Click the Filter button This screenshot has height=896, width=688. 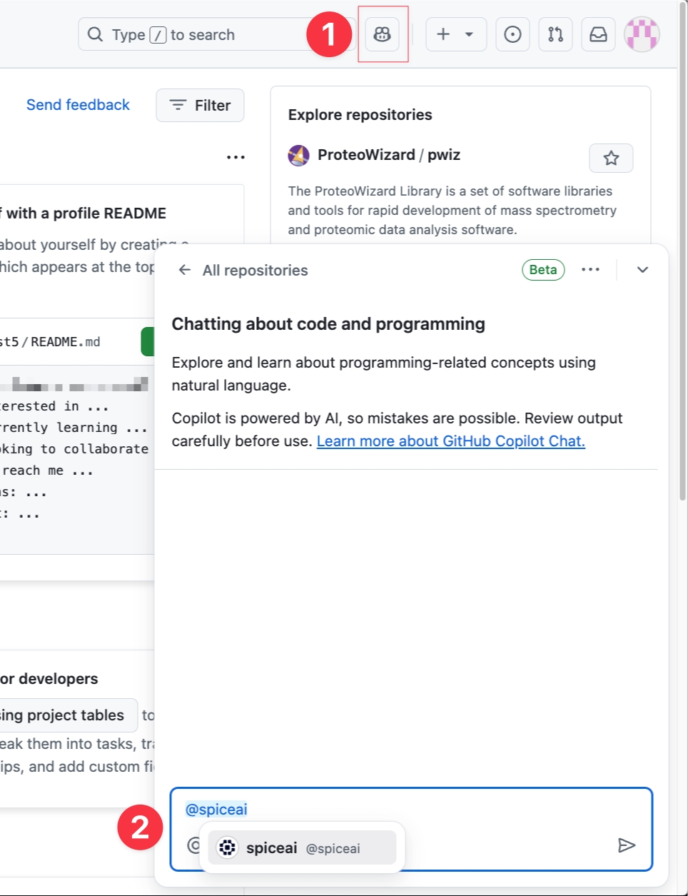pos(200,106)
